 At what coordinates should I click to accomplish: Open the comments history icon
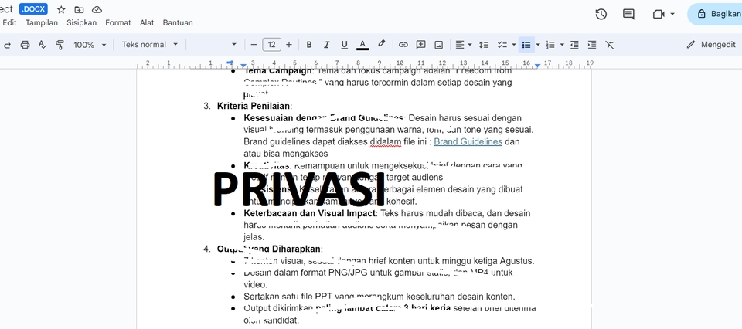pyautogui.click(x=628, y=14)
